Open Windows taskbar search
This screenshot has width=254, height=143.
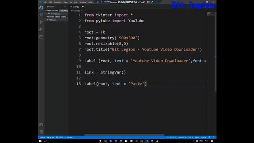pos(45,141)
